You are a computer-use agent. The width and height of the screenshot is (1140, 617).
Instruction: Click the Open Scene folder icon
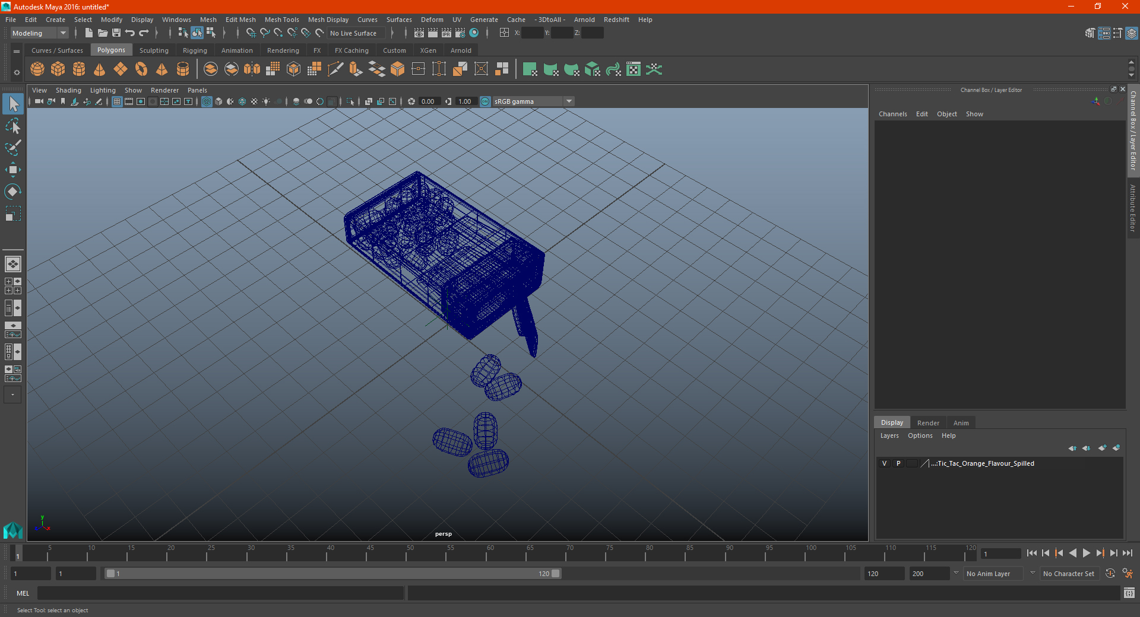(103, 33)
